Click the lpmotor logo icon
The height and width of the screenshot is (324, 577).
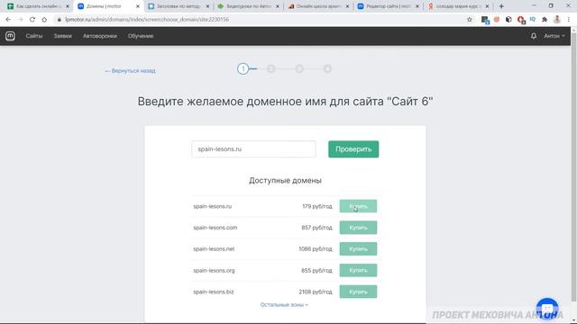click(10, 36)
